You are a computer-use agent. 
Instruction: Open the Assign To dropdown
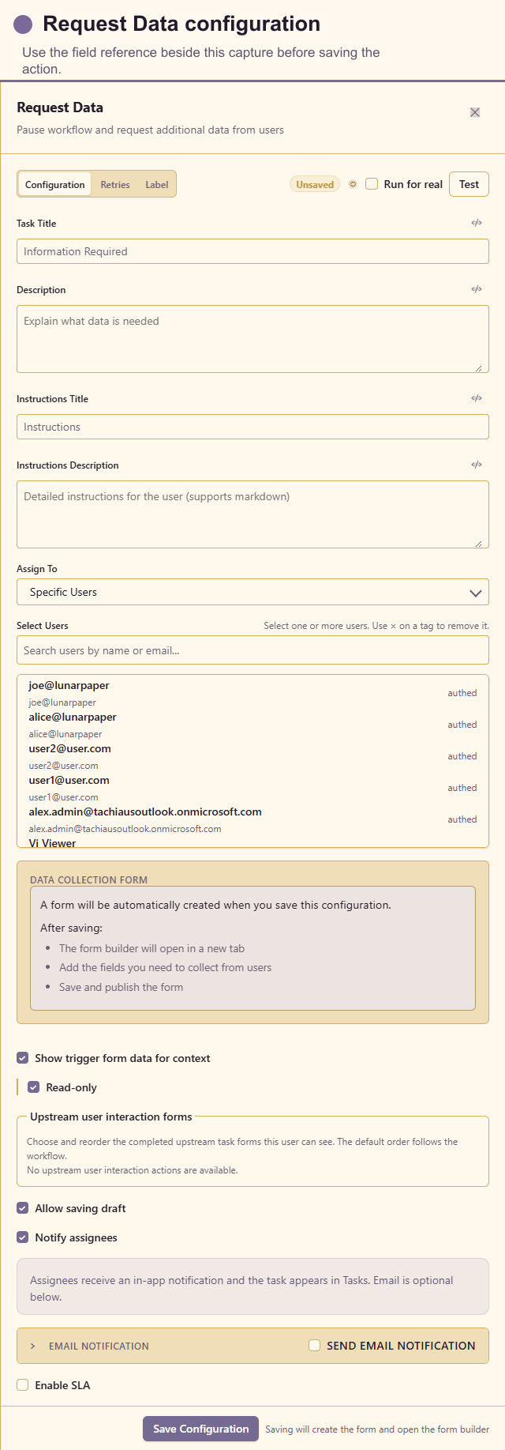coord(252,592)
